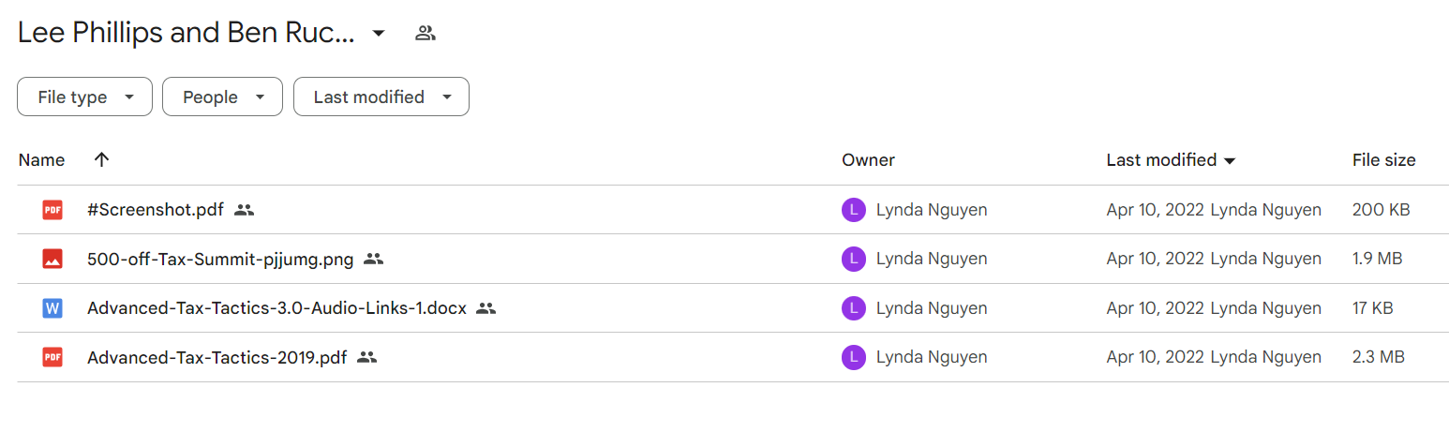Click Lynda Nguyen avatar in #Screenshot.pdf row
This screenshot has width=1449, height=432.
pos(853,210)
